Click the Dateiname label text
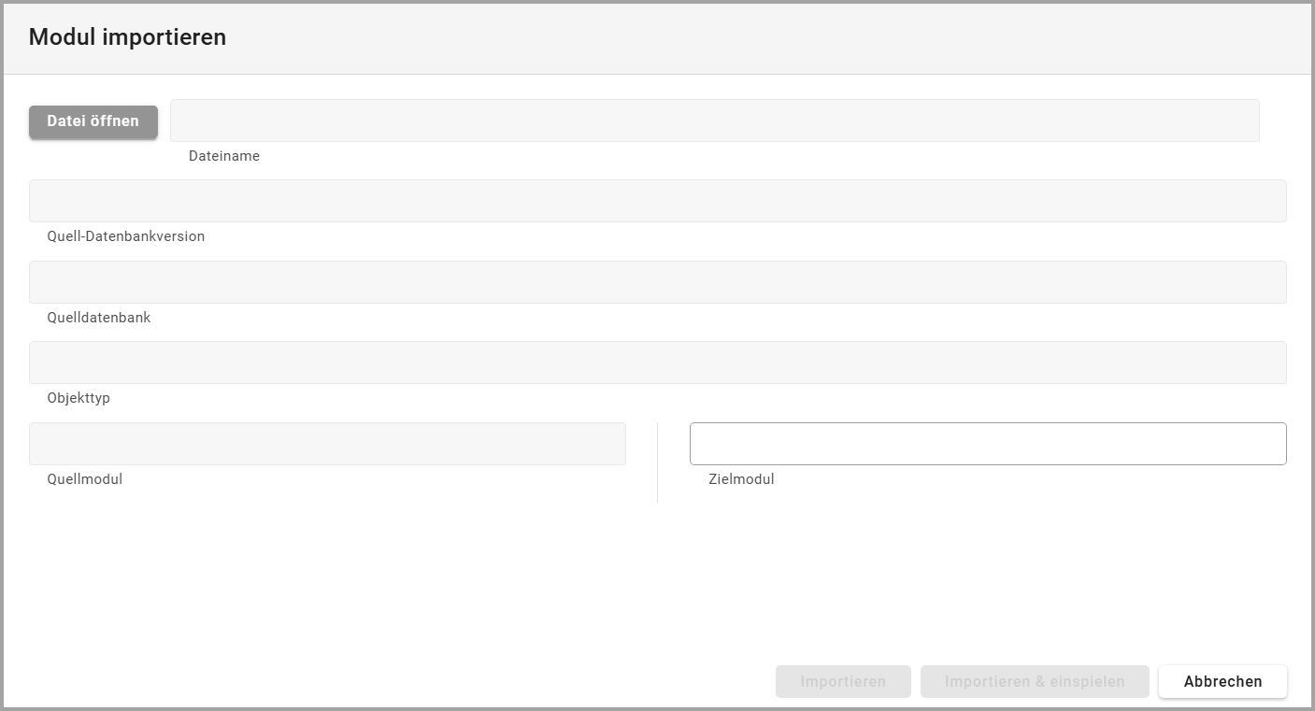The image size is (1315, 711). pos(224,156)
